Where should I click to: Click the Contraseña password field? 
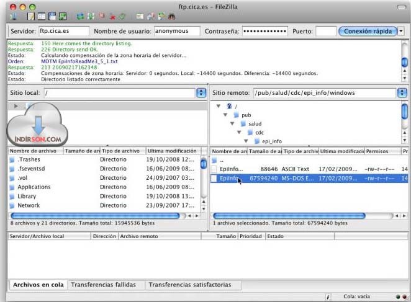pyautogui.click(x=264, y=31)
